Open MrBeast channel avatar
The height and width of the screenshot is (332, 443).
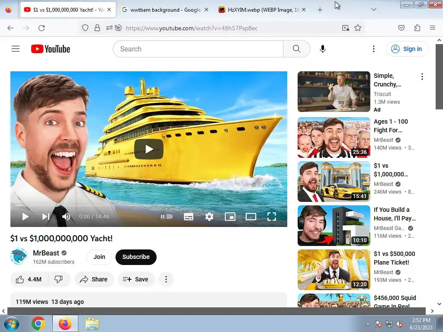19,257
